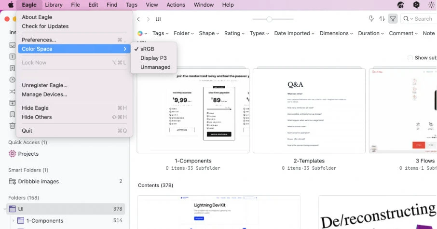Choose Unmanaged color space option
Screen dimensions: 437x229
pyautogui.click(x=155, y=67)
